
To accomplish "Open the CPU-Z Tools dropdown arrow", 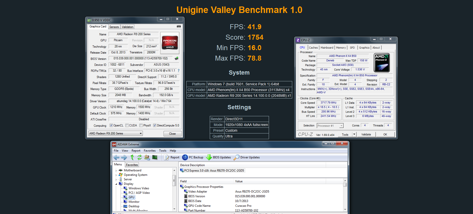I will click(x=354, y=134).
